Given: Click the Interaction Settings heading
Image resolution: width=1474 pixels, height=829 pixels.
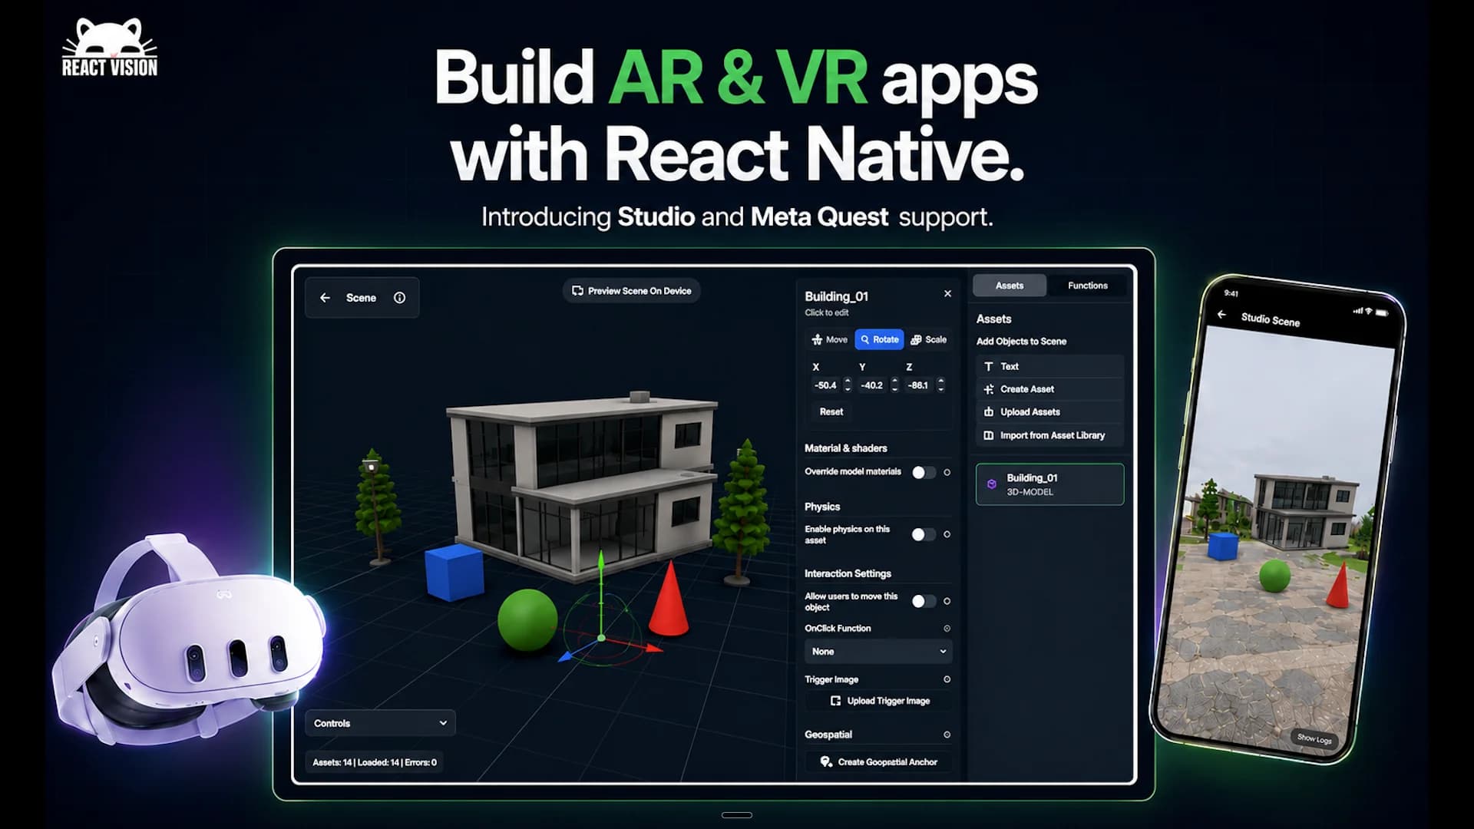Looking at the screenshot, I should coord(848,573).
